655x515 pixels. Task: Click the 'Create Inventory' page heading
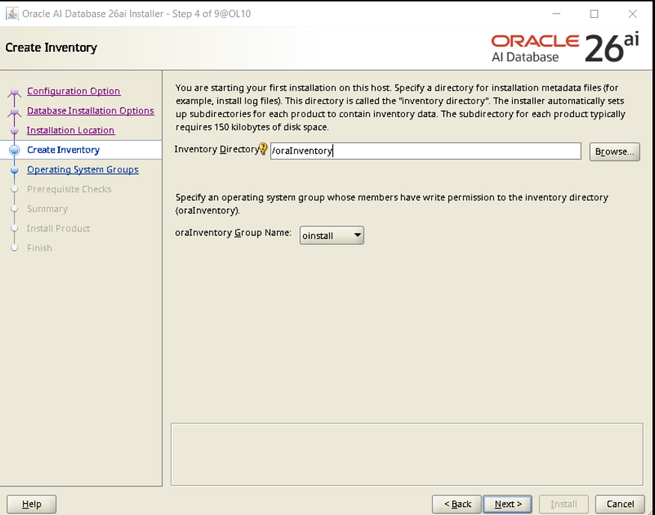[51, 48]
